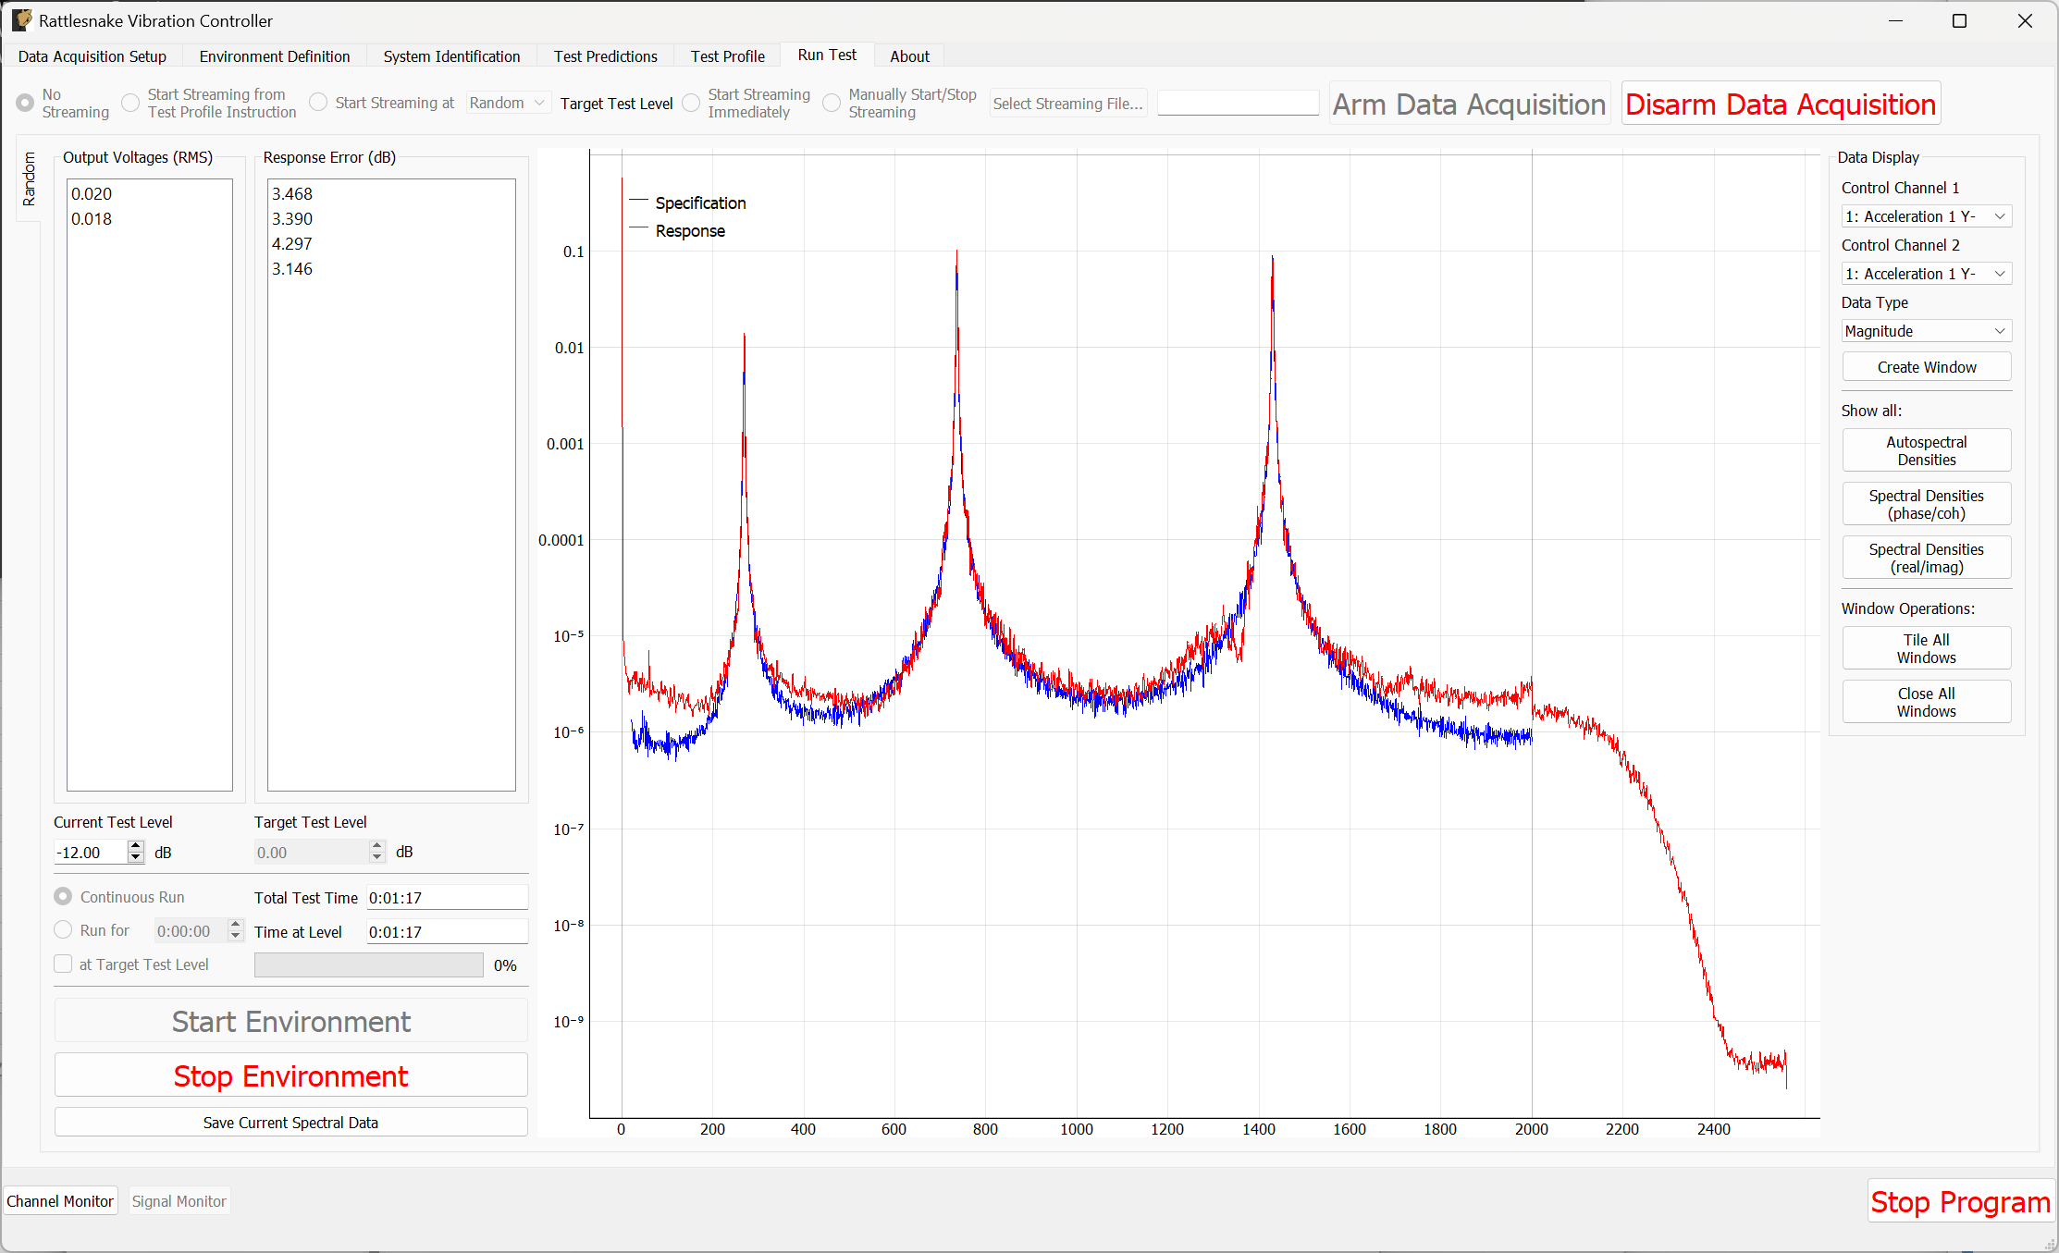
Task: Check the at Target Test Level checkbox
Action: pos(62,964)
